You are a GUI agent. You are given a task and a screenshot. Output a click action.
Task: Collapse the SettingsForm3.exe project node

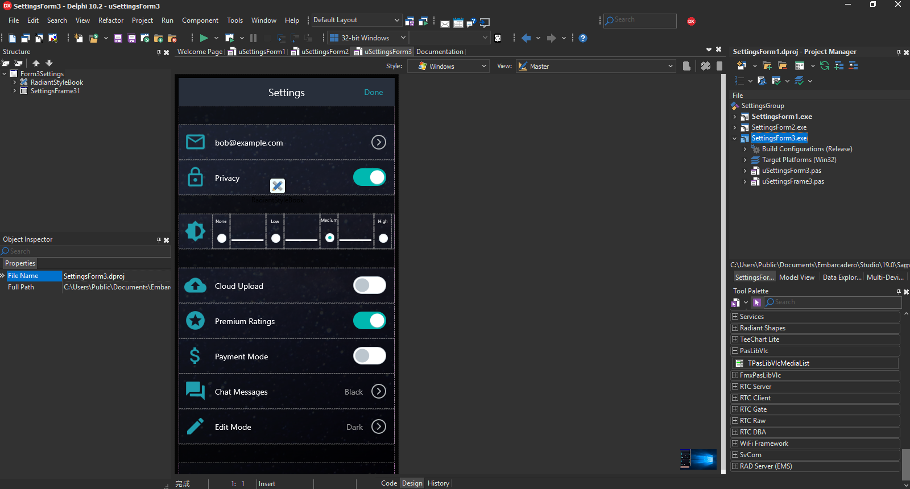tap(734, 138)
